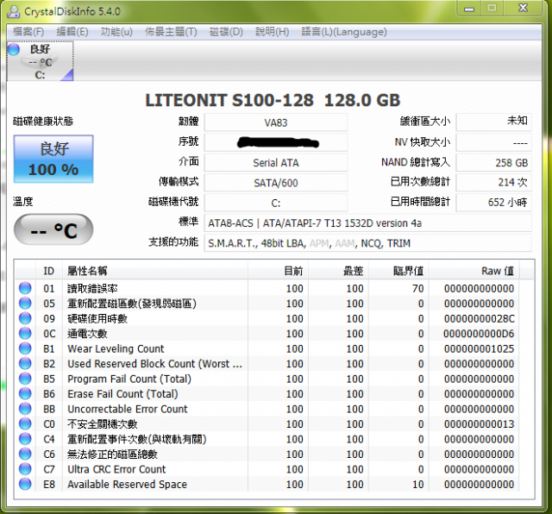Open the 佈景主題(T) menu
552x514 pixels.
click(x=171, y=32)
